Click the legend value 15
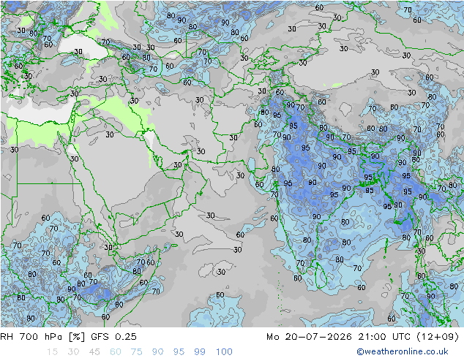Screen dimensions: 464x358 [x=52, y=352]
